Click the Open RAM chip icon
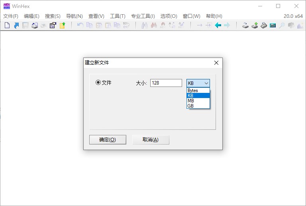 (264, 25)
